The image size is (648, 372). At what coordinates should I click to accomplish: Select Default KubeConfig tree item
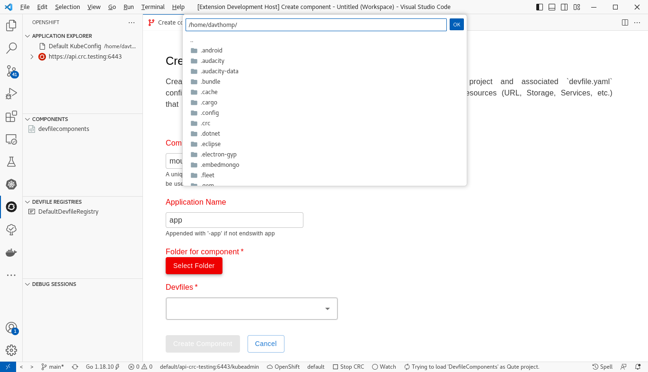[x=83, y=46]
